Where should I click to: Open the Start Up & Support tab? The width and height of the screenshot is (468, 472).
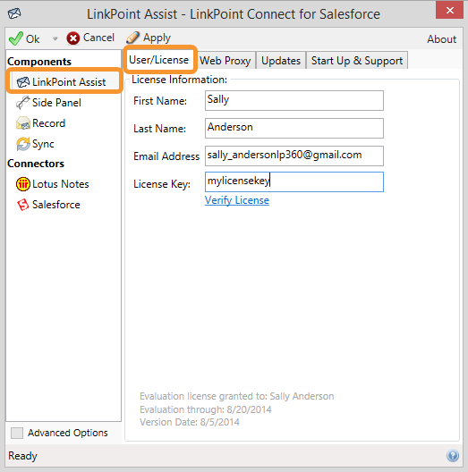[357, 61]
